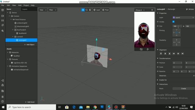Open the Edit menu
195x110 pixels.
(x=8, y=5)
